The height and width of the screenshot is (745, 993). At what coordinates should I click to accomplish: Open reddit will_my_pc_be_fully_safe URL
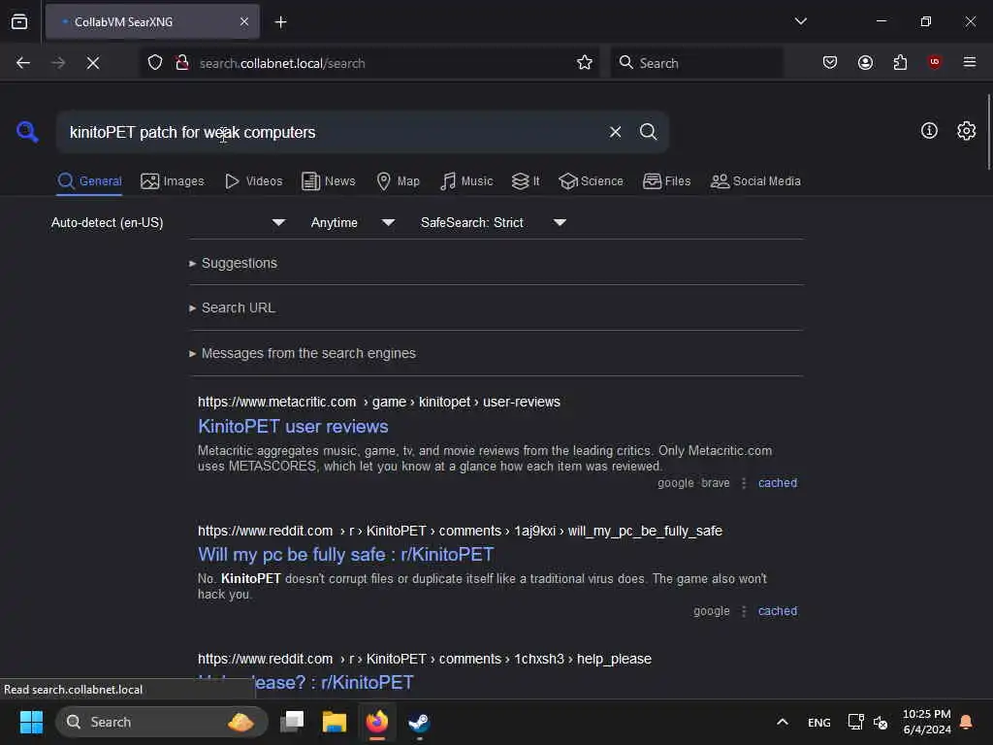pos(460,531)
